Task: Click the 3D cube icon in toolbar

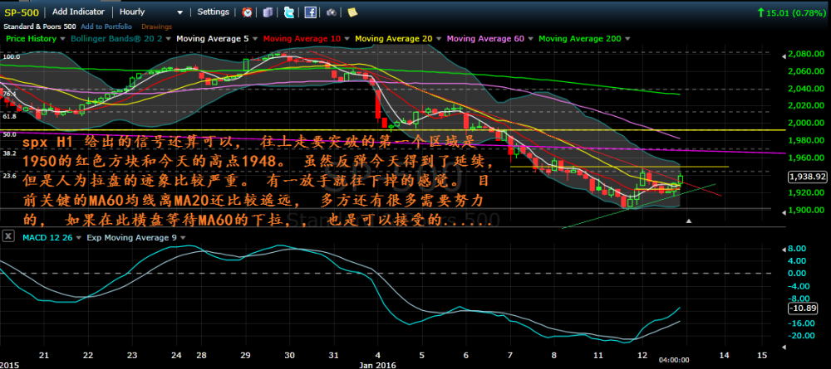Action: (268, 12)
